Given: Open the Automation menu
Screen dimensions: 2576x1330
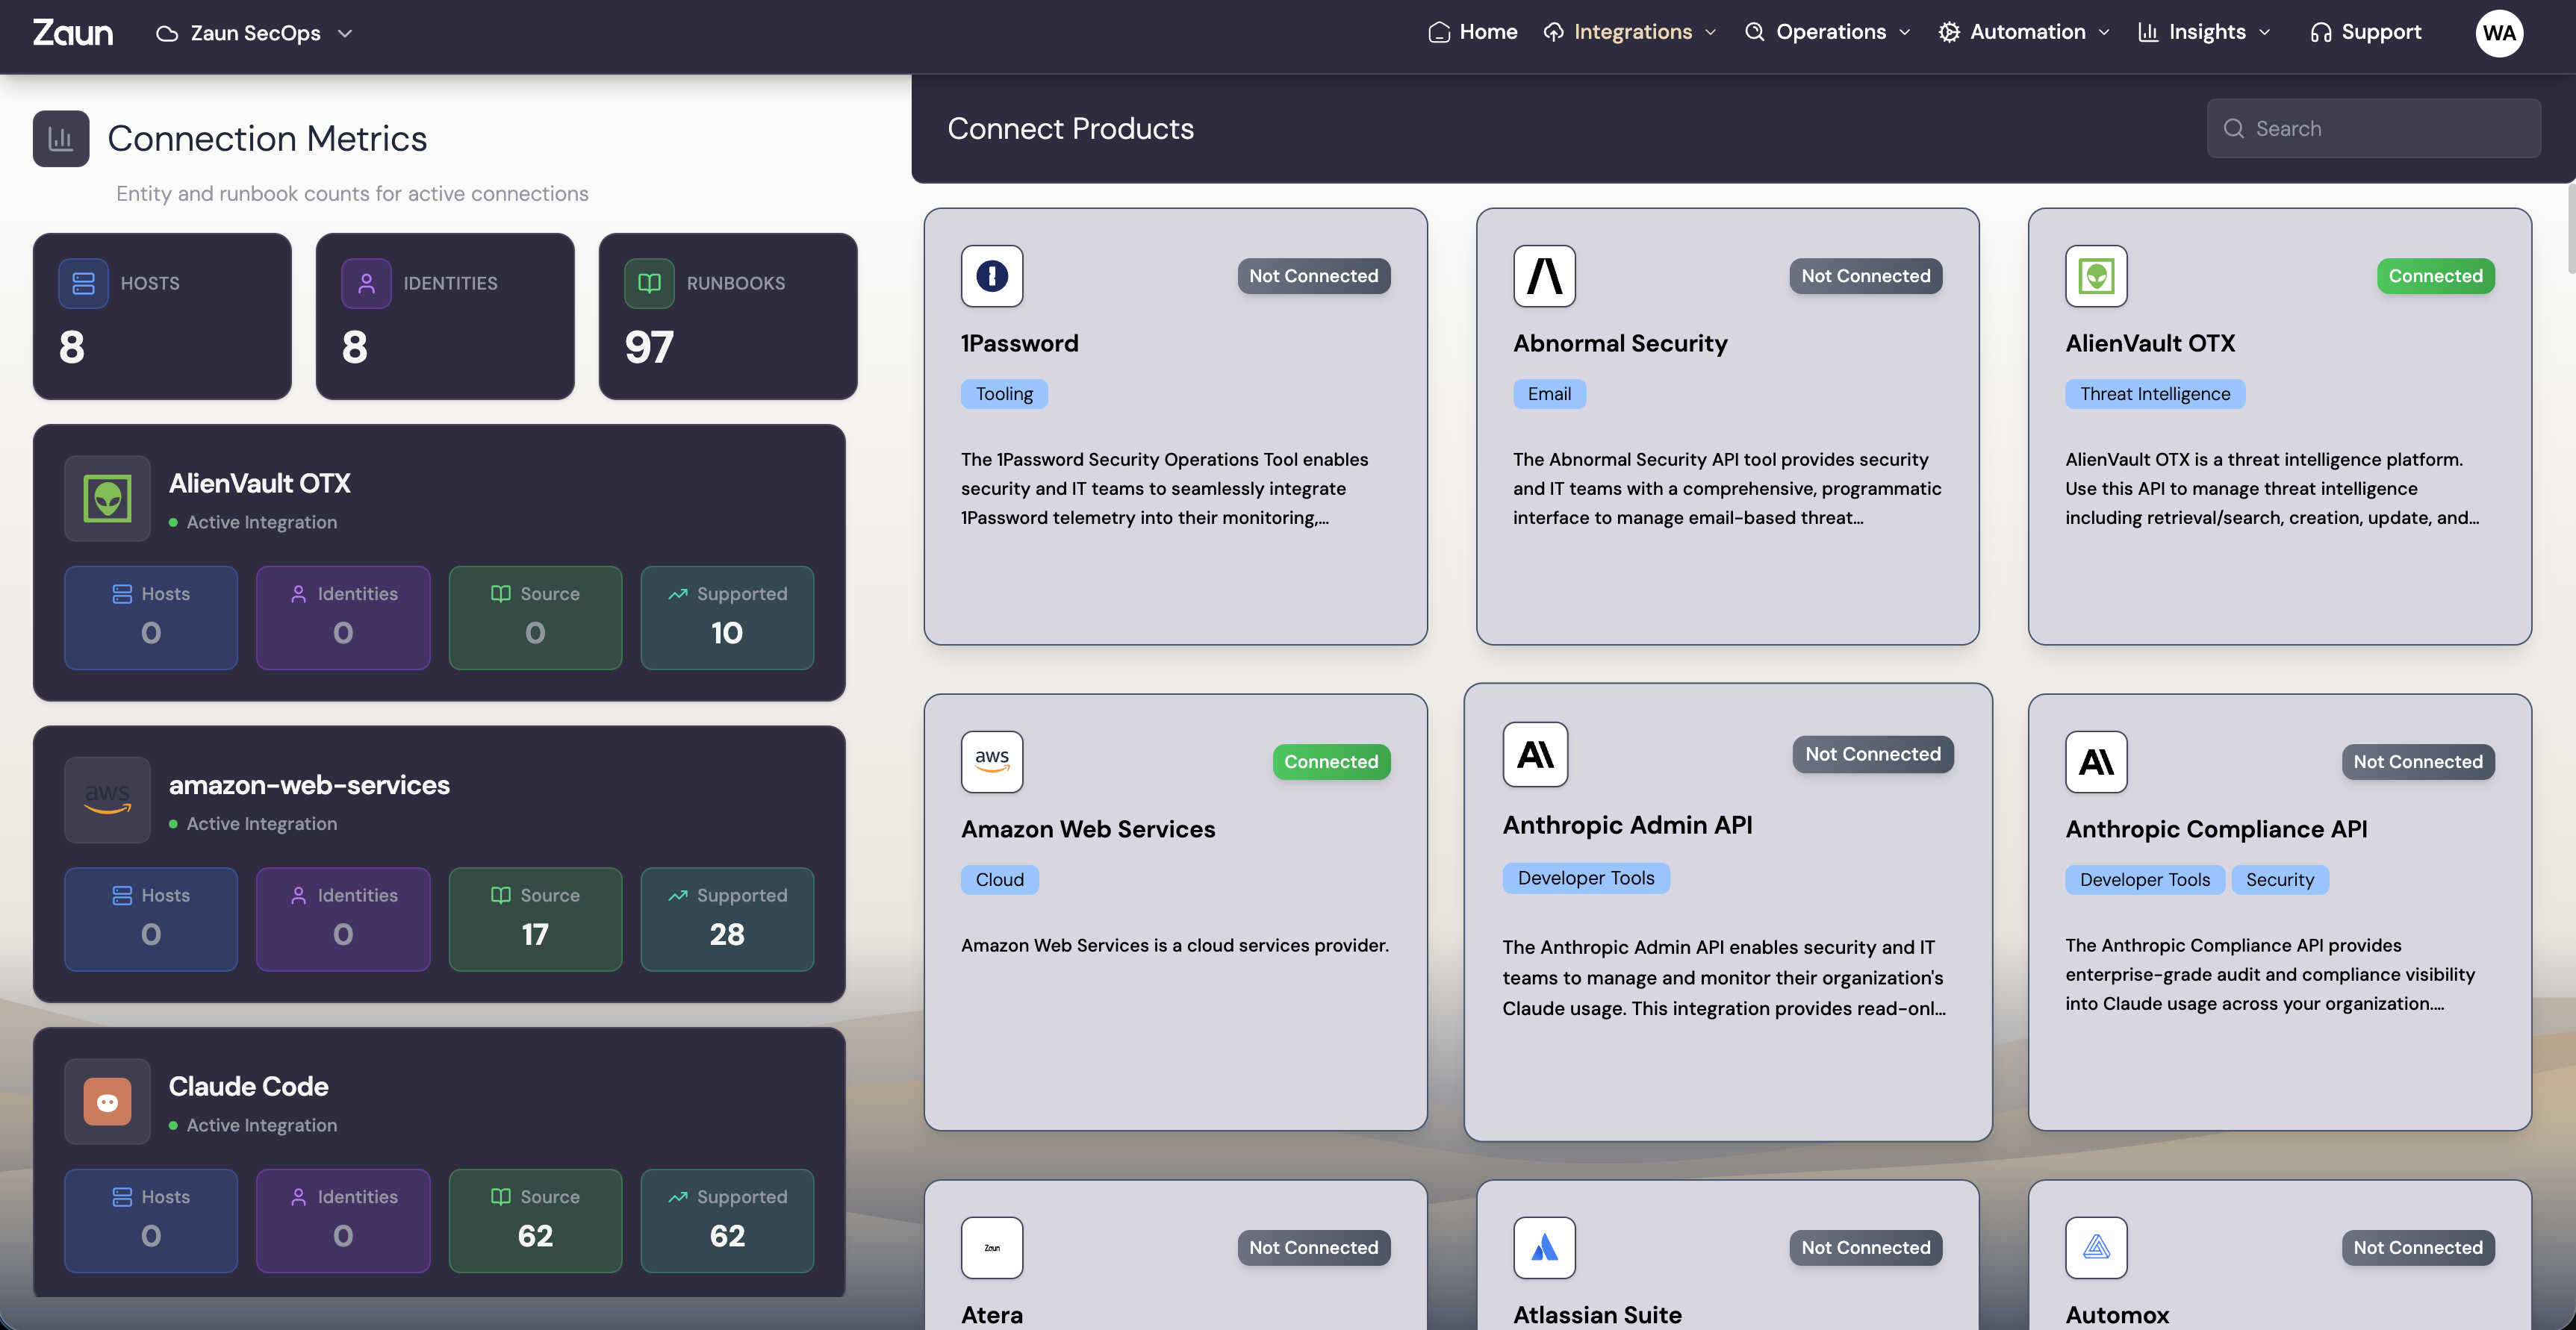Looking at the screenshot, I should 2025,32.
